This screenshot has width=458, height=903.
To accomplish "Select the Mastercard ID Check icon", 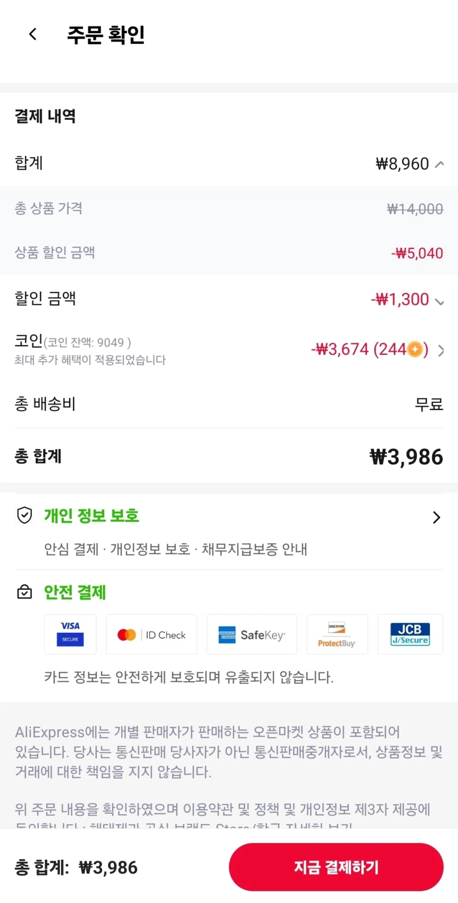I will 151,634.
